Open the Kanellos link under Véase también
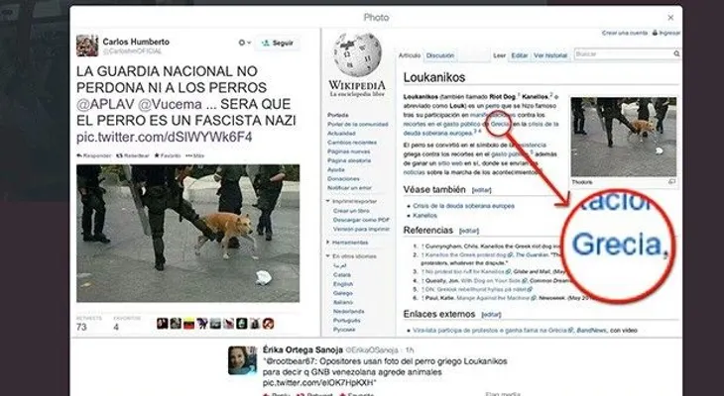Image resolution: width=724 pixels, height=396 pixels. pos(424,215)
